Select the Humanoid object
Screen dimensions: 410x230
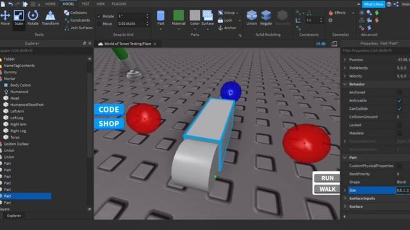click(x=19, y=91)
